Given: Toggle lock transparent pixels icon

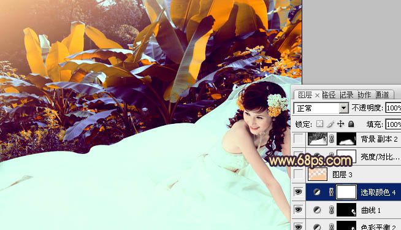Looking at the screenshot, I should (319, 124).
